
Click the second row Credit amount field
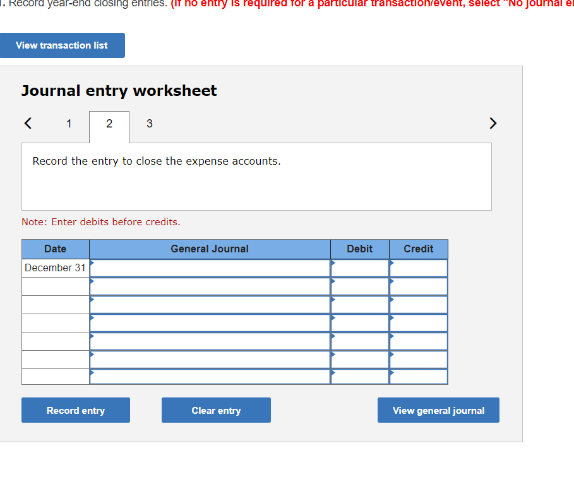point(418,285)
